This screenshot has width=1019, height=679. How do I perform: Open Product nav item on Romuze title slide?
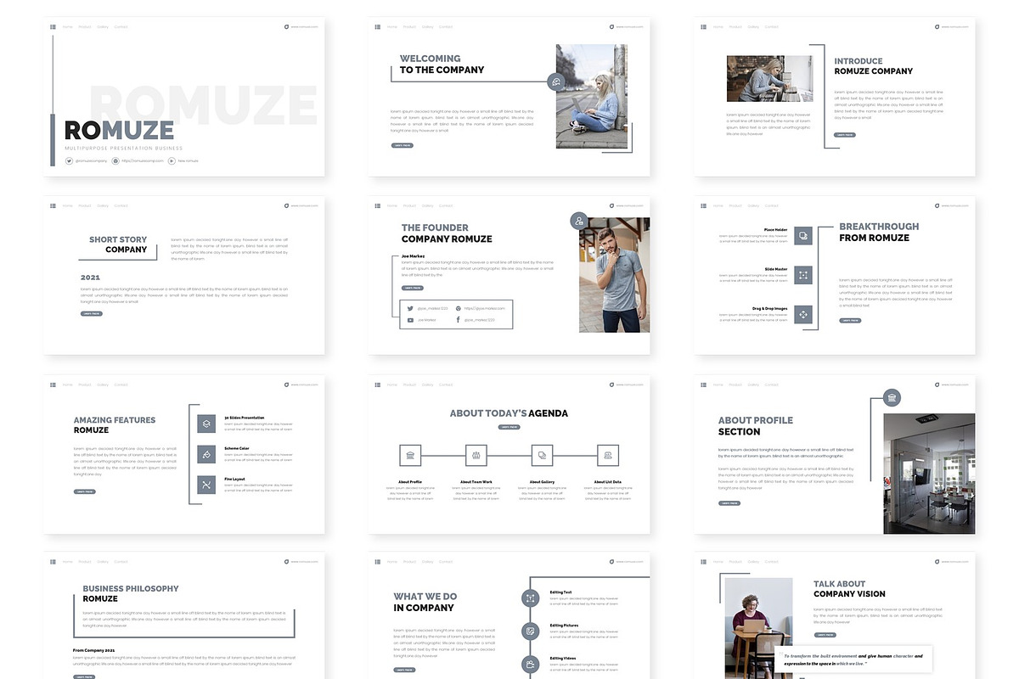tap(85, 26)
